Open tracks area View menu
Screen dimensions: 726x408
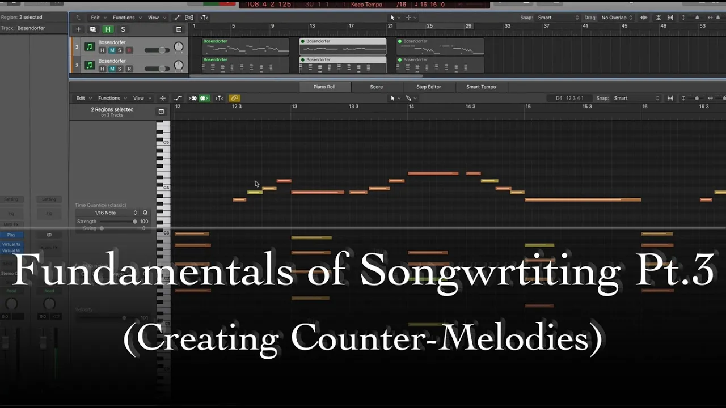pyautogui.click(x=156, y=18)
